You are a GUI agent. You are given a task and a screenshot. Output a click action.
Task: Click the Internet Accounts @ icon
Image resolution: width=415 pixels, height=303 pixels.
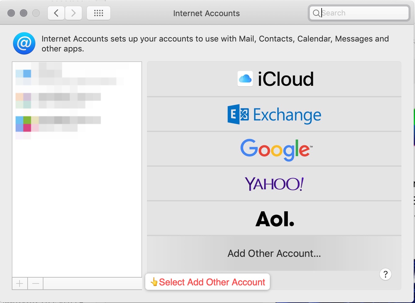pos(24,43)
